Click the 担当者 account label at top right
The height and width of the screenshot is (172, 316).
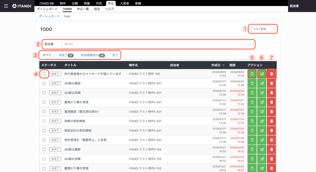click(294, 6)
